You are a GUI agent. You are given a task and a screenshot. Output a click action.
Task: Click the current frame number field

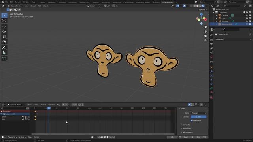(172, 137)
